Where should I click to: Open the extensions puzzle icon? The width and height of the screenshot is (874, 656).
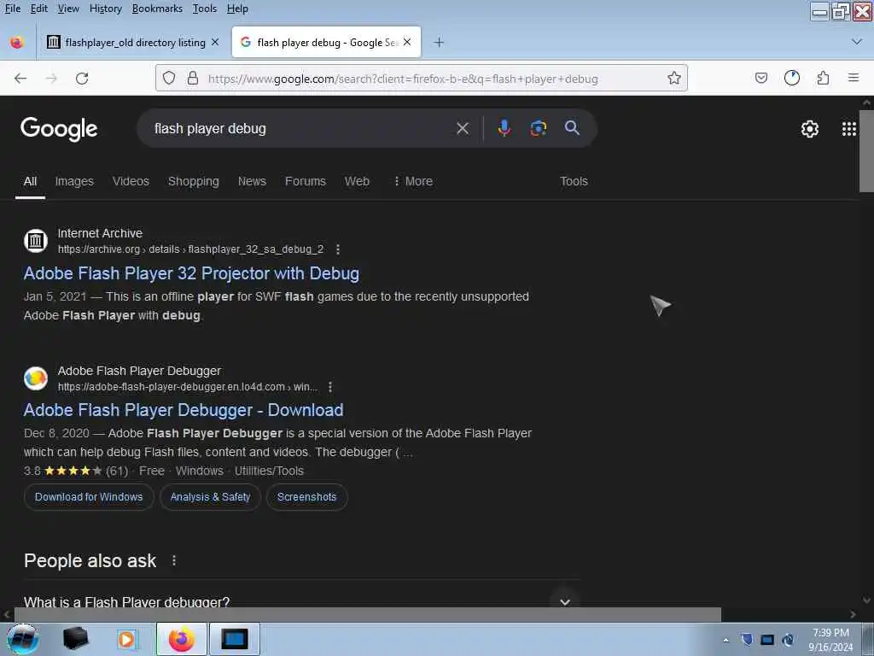point(823,78)
